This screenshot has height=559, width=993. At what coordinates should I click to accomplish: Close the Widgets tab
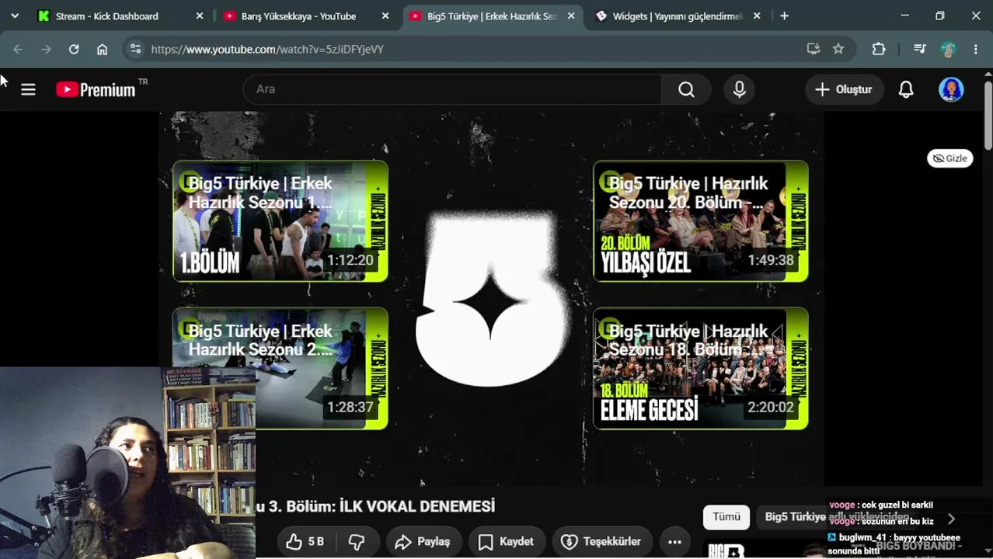point(757,16)
